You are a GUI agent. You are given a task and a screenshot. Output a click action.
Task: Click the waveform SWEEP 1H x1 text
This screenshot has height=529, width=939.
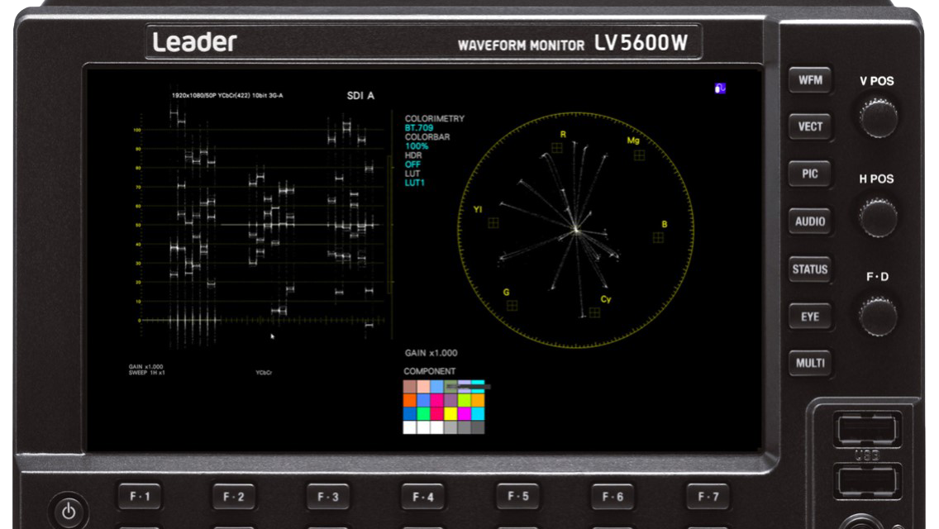(147, 373)
